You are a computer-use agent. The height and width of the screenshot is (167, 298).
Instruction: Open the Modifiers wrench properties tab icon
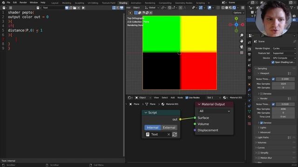(x=250, y=90)
